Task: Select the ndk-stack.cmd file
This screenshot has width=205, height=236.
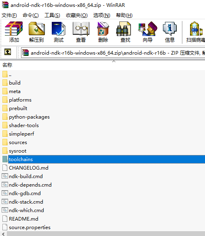Action: pos(103,202)
